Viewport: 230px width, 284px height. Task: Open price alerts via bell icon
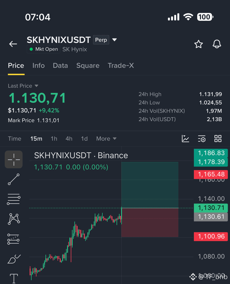[217, 44]
